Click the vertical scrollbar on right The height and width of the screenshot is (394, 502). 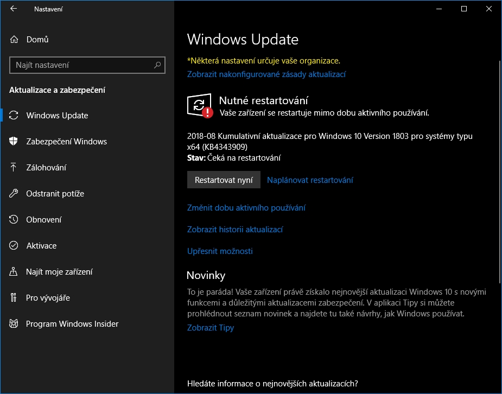(x=499, y=171)
